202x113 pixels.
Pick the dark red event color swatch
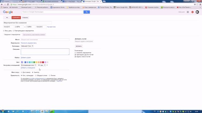tap(43, 62)
